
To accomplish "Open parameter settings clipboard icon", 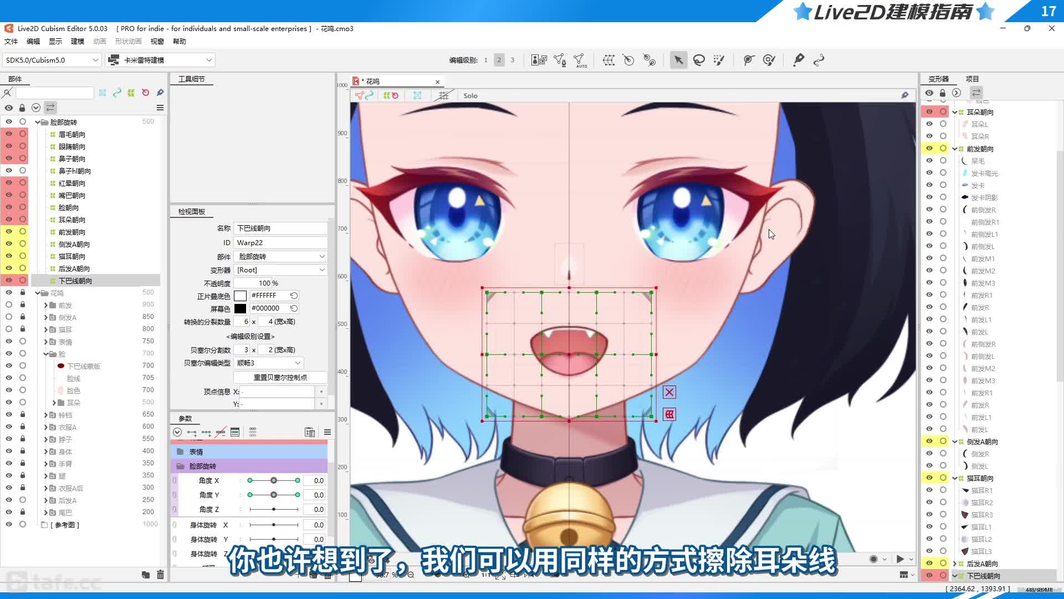I will (310, 432).
